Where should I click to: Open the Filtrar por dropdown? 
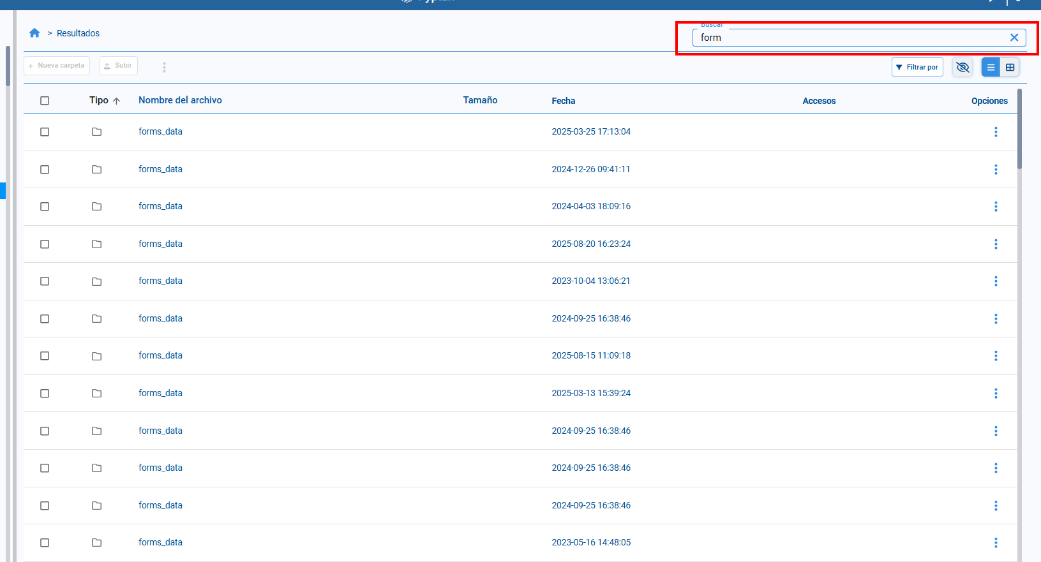[x=917, y=67]
